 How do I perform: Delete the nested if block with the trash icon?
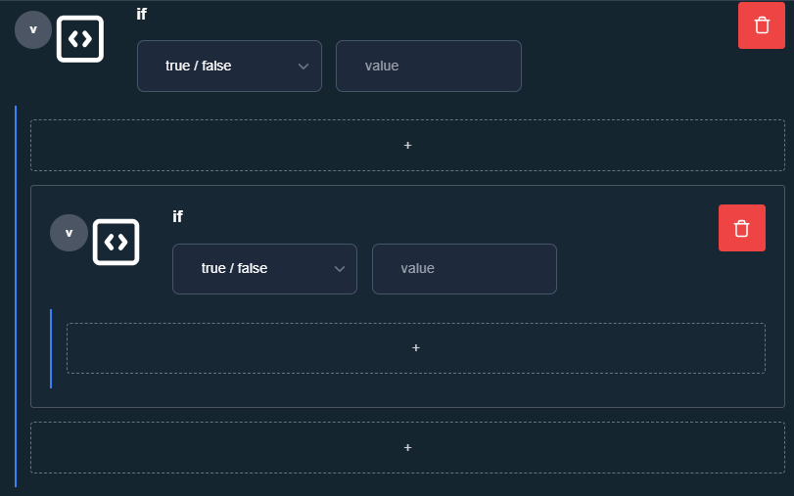pos(742,228)
